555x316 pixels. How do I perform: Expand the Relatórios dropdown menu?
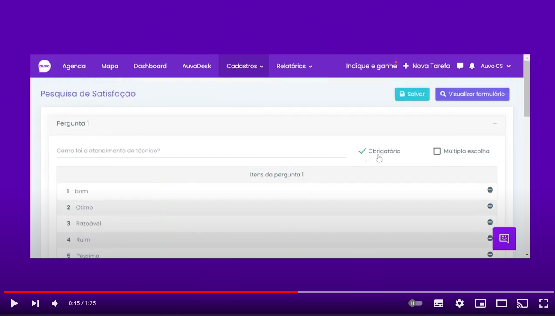(x=294, y=66)
